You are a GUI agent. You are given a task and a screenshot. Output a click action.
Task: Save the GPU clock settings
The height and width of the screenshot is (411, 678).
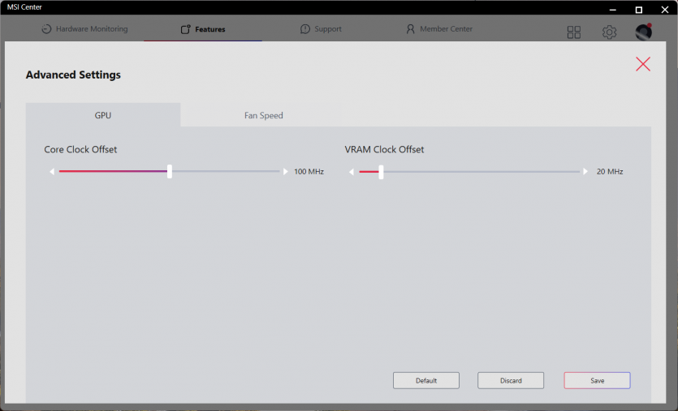click(x=597, y=380)
